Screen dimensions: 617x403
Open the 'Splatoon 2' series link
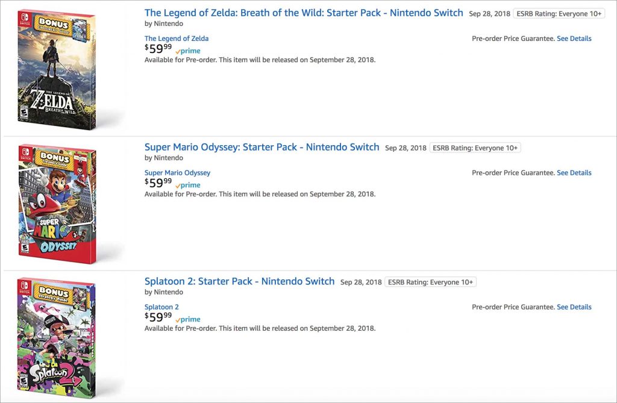(x=161, y=307)
